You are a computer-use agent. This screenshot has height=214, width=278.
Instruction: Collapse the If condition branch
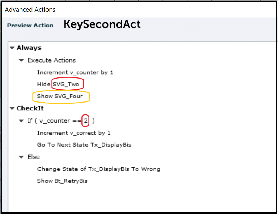click(21, 121)
